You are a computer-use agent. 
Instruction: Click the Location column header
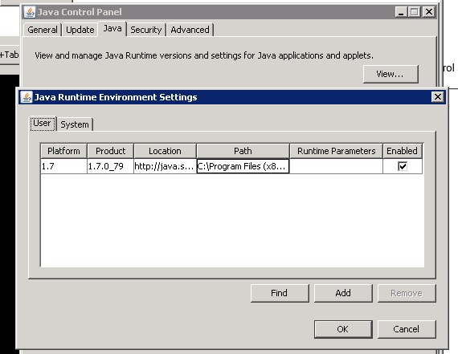coord(165,151)
